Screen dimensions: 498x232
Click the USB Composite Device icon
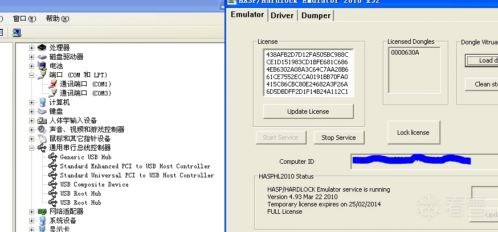53,184
